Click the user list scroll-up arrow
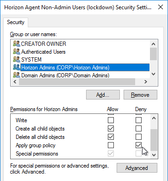Screen dimensions: 168x181 tap(153, 44)
